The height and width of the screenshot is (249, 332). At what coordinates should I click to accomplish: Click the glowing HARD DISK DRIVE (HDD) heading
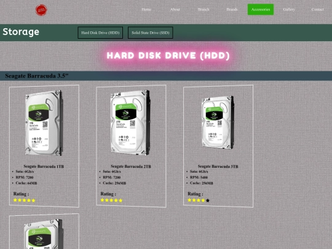click(168, 56)
